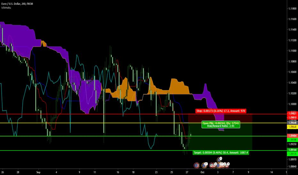Image resolution: width=298 pixels, height=175 pixels.
Task: Click the 1.09250 price axis value
Action: (x=292, y=144)
